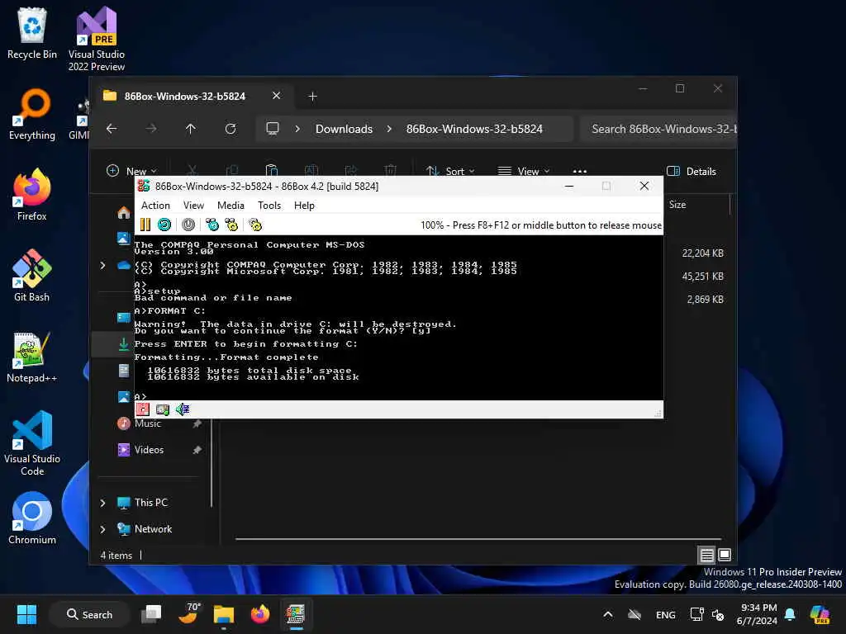Send Ctrl+Alt+Del via toolbar icon
Screen dimensions: 846x634
click(212, 225)
